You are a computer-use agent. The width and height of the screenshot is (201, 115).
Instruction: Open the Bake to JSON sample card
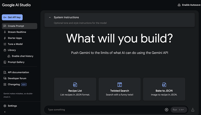[x=164, y=89]
